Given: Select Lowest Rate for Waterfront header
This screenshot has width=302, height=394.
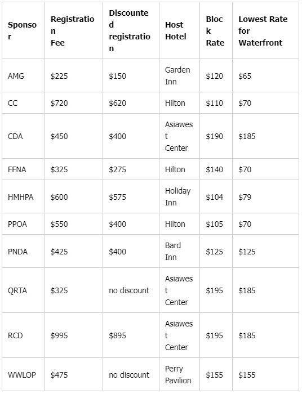Looking at the screenshot, I should 265,30.
